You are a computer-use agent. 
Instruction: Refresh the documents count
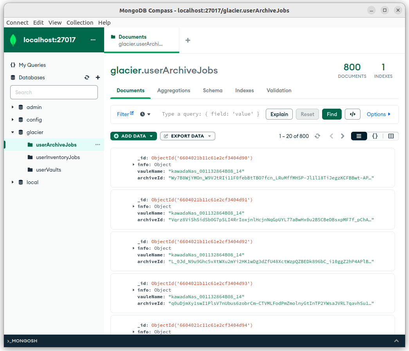[x=317, y=136]
